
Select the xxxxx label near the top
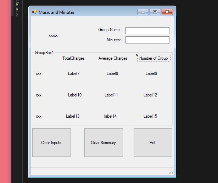53,36
